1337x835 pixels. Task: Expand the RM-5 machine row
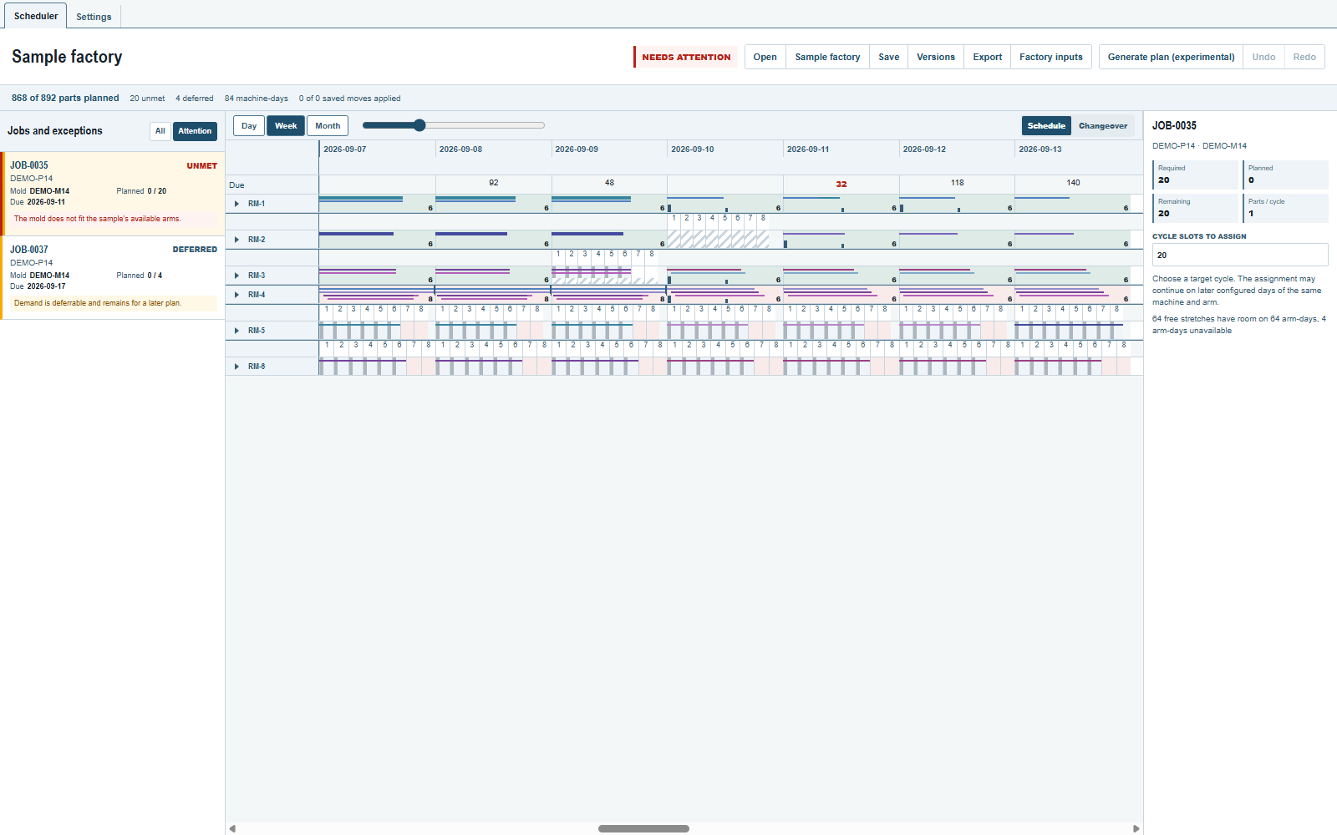pyautogui.click(x=237, y=331)
